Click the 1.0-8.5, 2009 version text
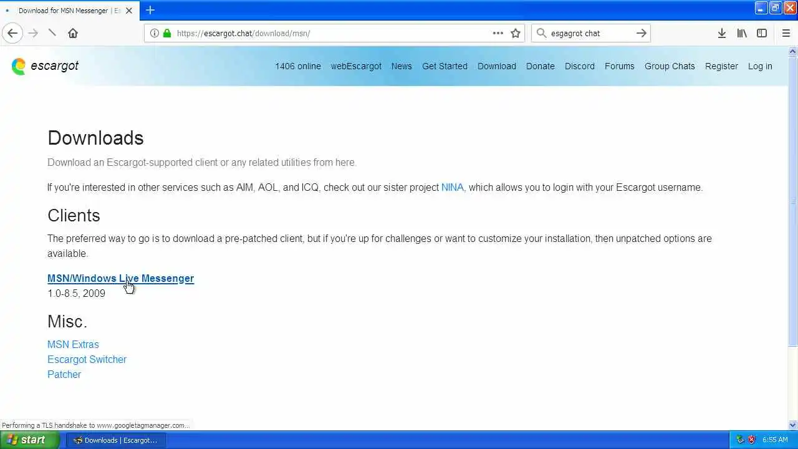 click(76, 293)
